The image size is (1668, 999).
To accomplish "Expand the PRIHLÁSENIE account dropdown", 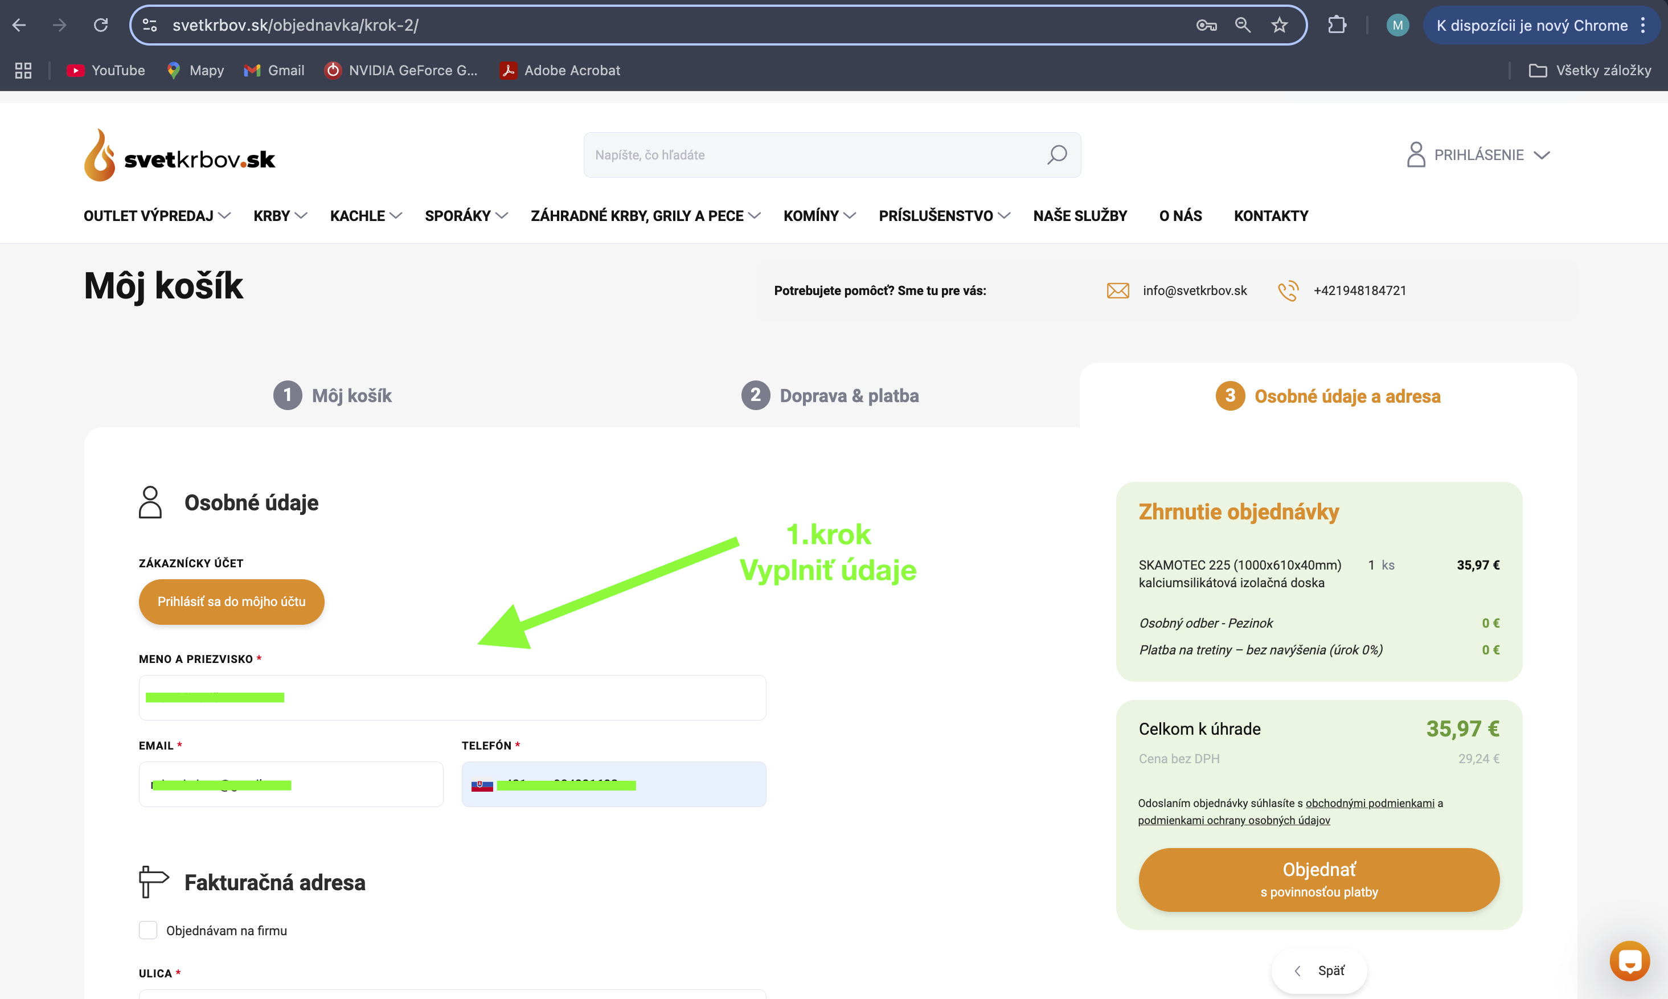I will coord(1478,155).
